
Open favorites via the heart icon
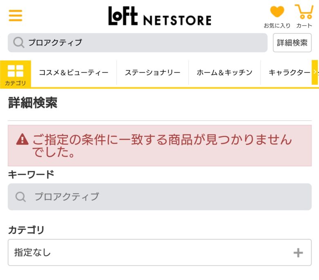[x=277, y=12]
